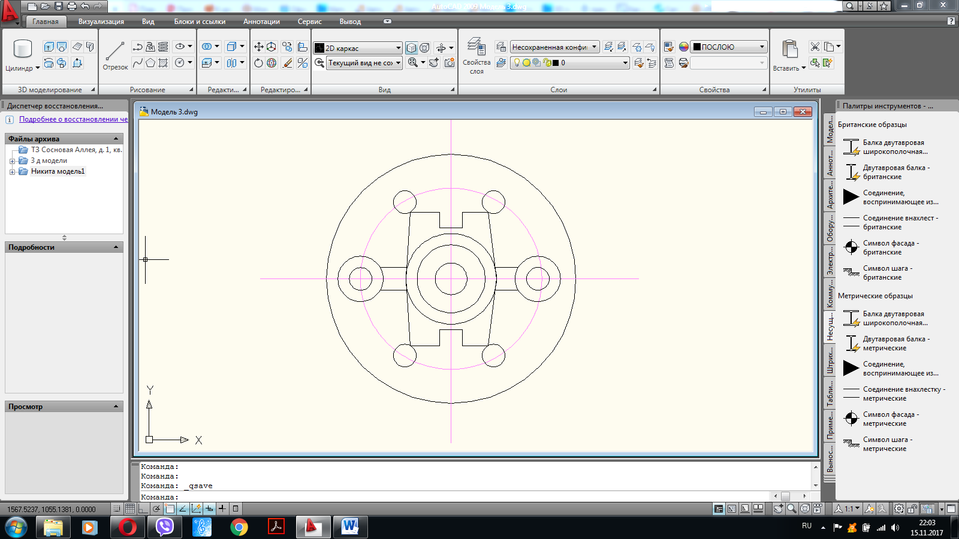Select Никита модель1 in archive files
Screen dimensions: 959x539
pyautogui.click(x=58, y=171)
